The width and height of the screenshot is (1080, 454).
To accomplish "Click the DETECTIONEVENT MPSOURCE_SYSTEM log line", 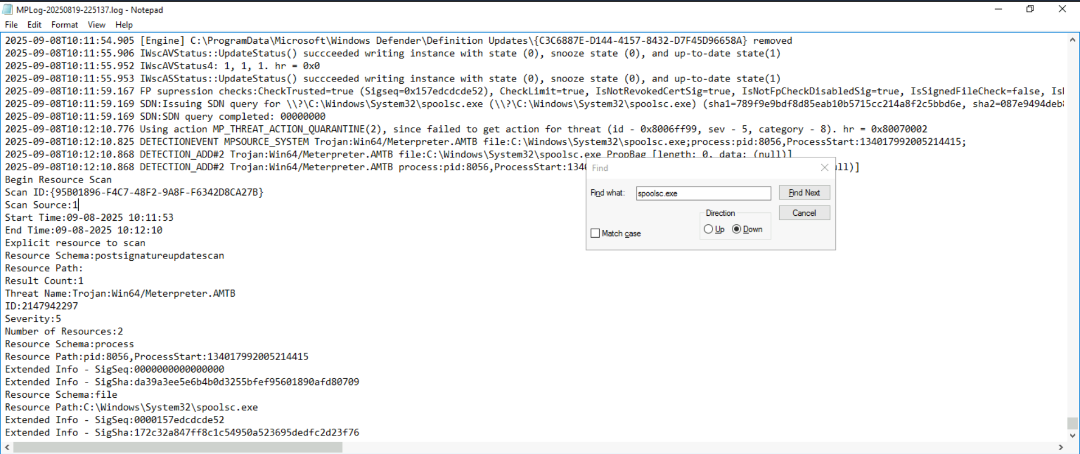I will [x=485, y=142].
